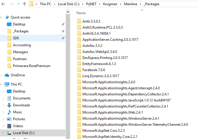This screenshot has height=139, width=198.
Task: Open chevron after PrjNET breadcrumb
Action: coord(100,4)
